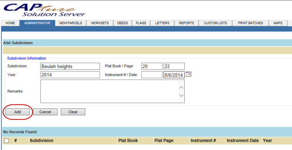Click the Instrument Date field 8/6/2014
The width and height of the screenshot is (292, 150).
tap(174, 75)
